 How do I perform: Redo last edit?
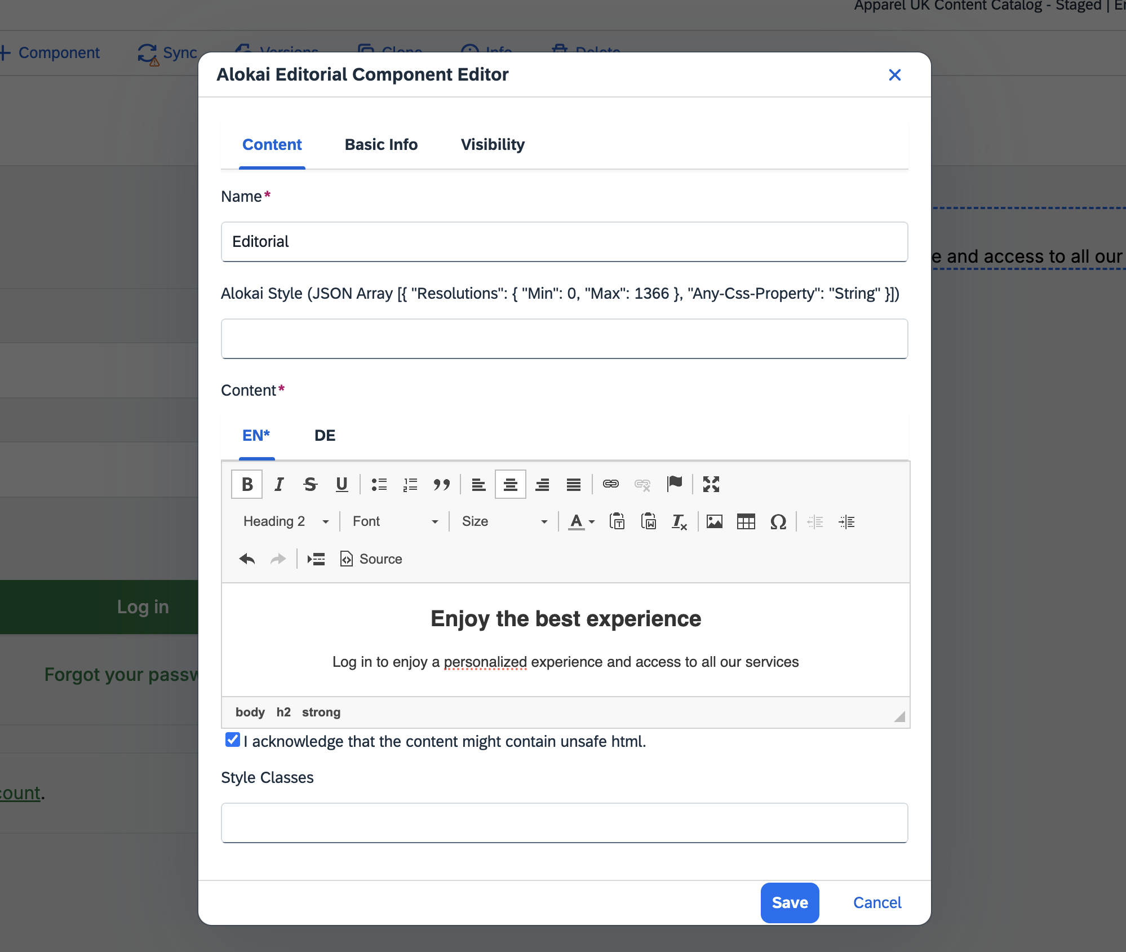278,559
